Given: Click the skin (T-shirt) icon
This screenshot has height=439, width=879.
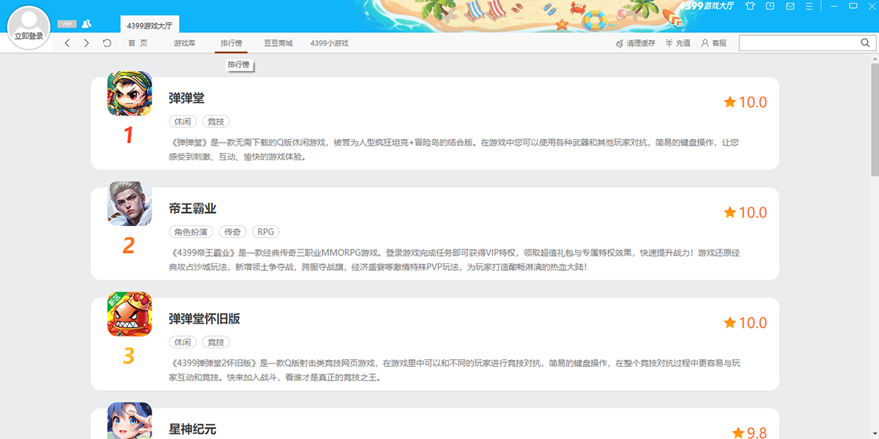Looking at the screenshot, I should [x=749, y=6].
